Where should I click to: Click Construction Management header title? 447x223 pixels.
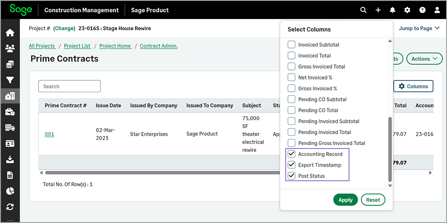[82, 10]
